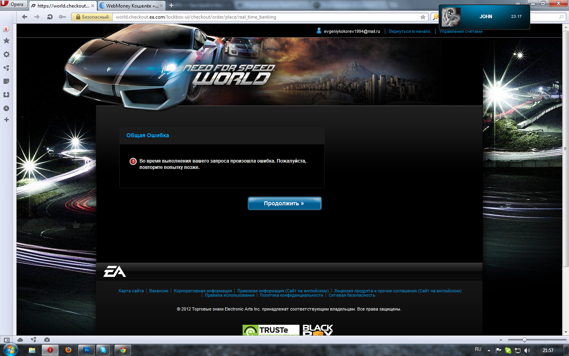The width and height of the screenshot is (569, 356).
Task: Open the view options arrow near zoom slider
Action: 501,340
